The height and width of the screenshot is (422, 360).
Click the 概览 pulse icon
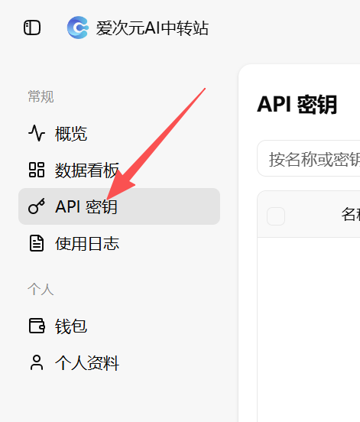37,133
